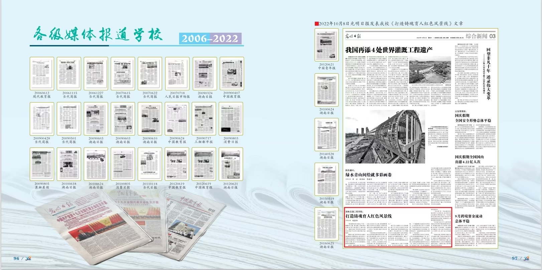Open the 200900407 中国教育报 thumbnail
Viewport: 542px width, 270px height.
click(x=232, y=73)
